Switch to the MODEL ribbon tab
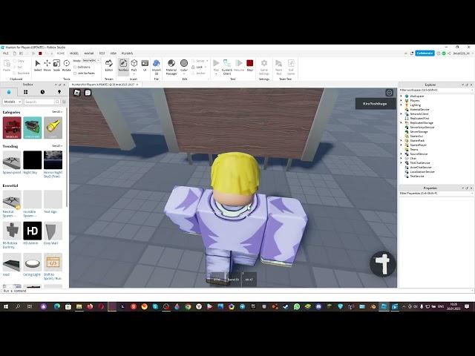 (x=74, y=53)
